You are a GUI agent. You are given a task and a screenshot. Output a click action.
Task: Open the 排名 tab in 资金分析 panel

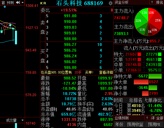click(159, 2)
